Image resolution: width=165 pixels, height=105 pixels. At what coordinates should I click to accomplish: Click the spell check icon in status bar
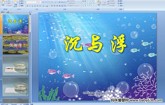pyautogui.click(x=21, y=104)
